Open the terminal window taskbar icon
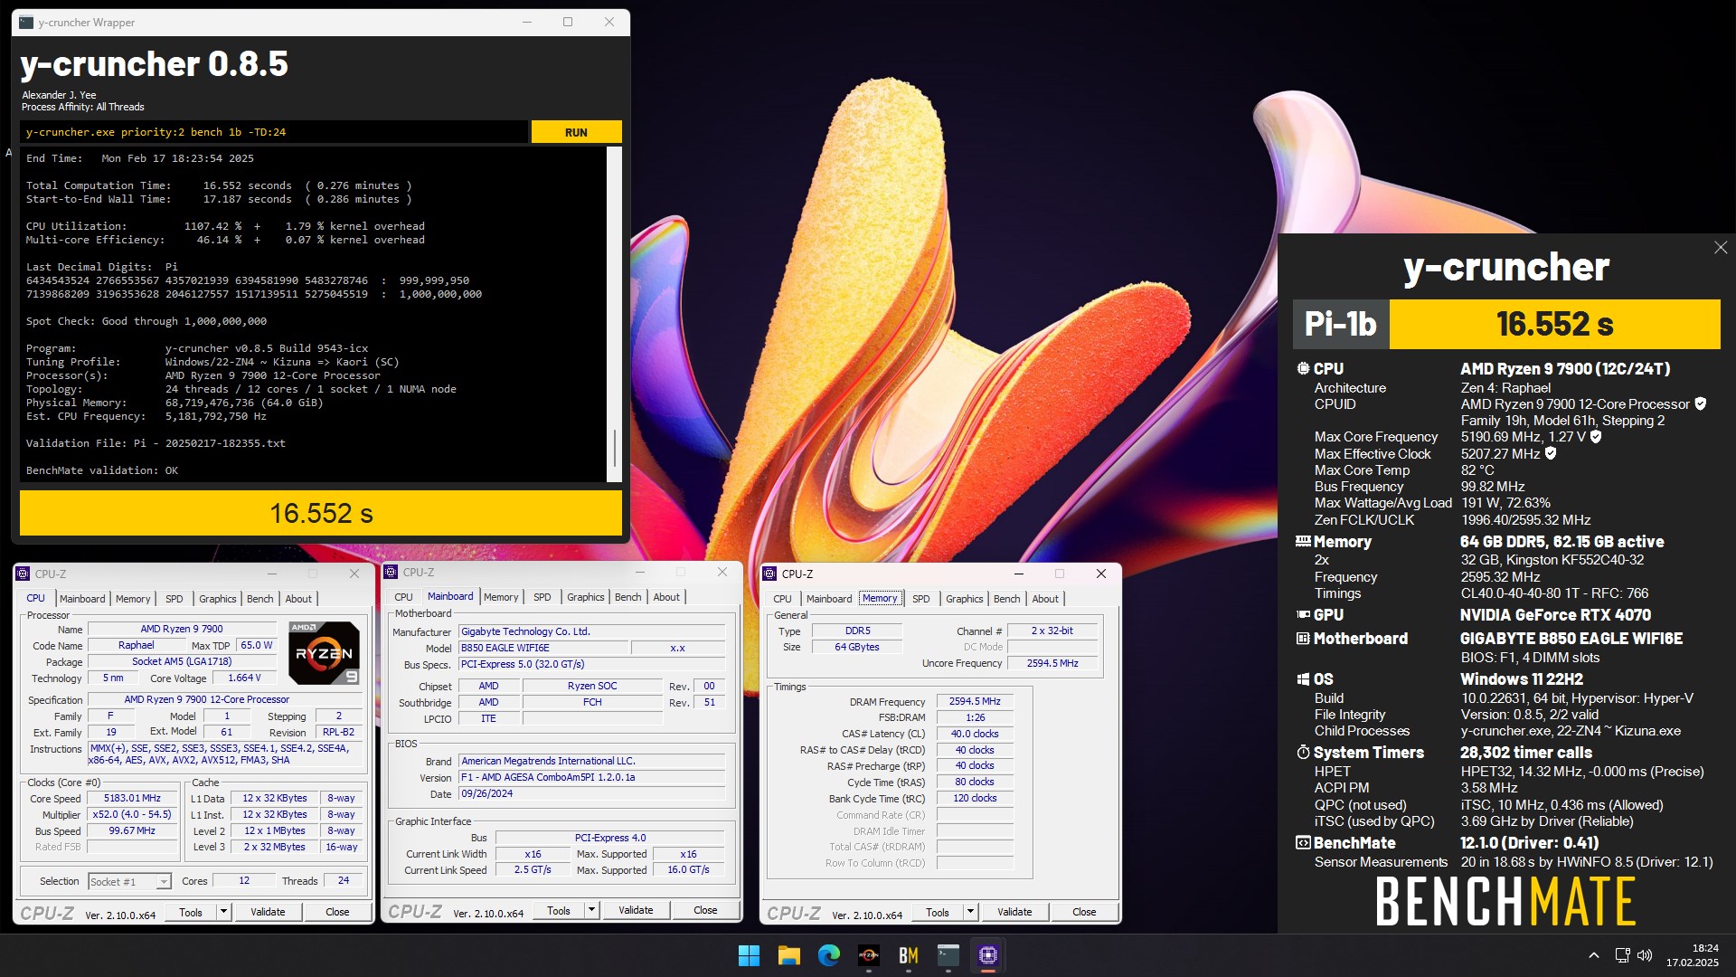 click(x=948, y=955)
